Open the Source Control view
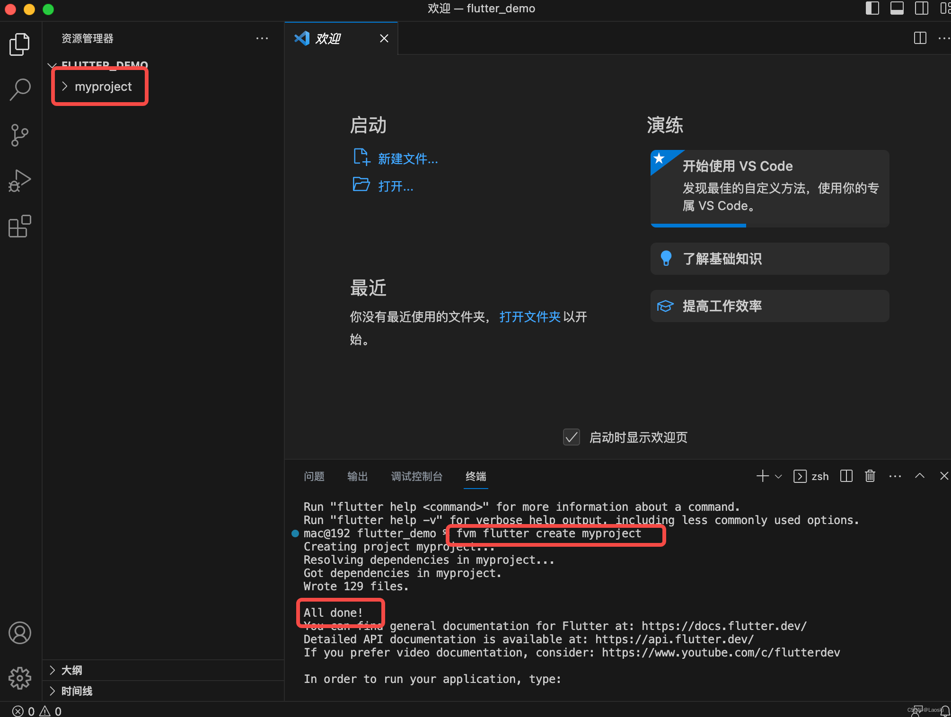Viewport: 951px width, 717px height. 20,135
